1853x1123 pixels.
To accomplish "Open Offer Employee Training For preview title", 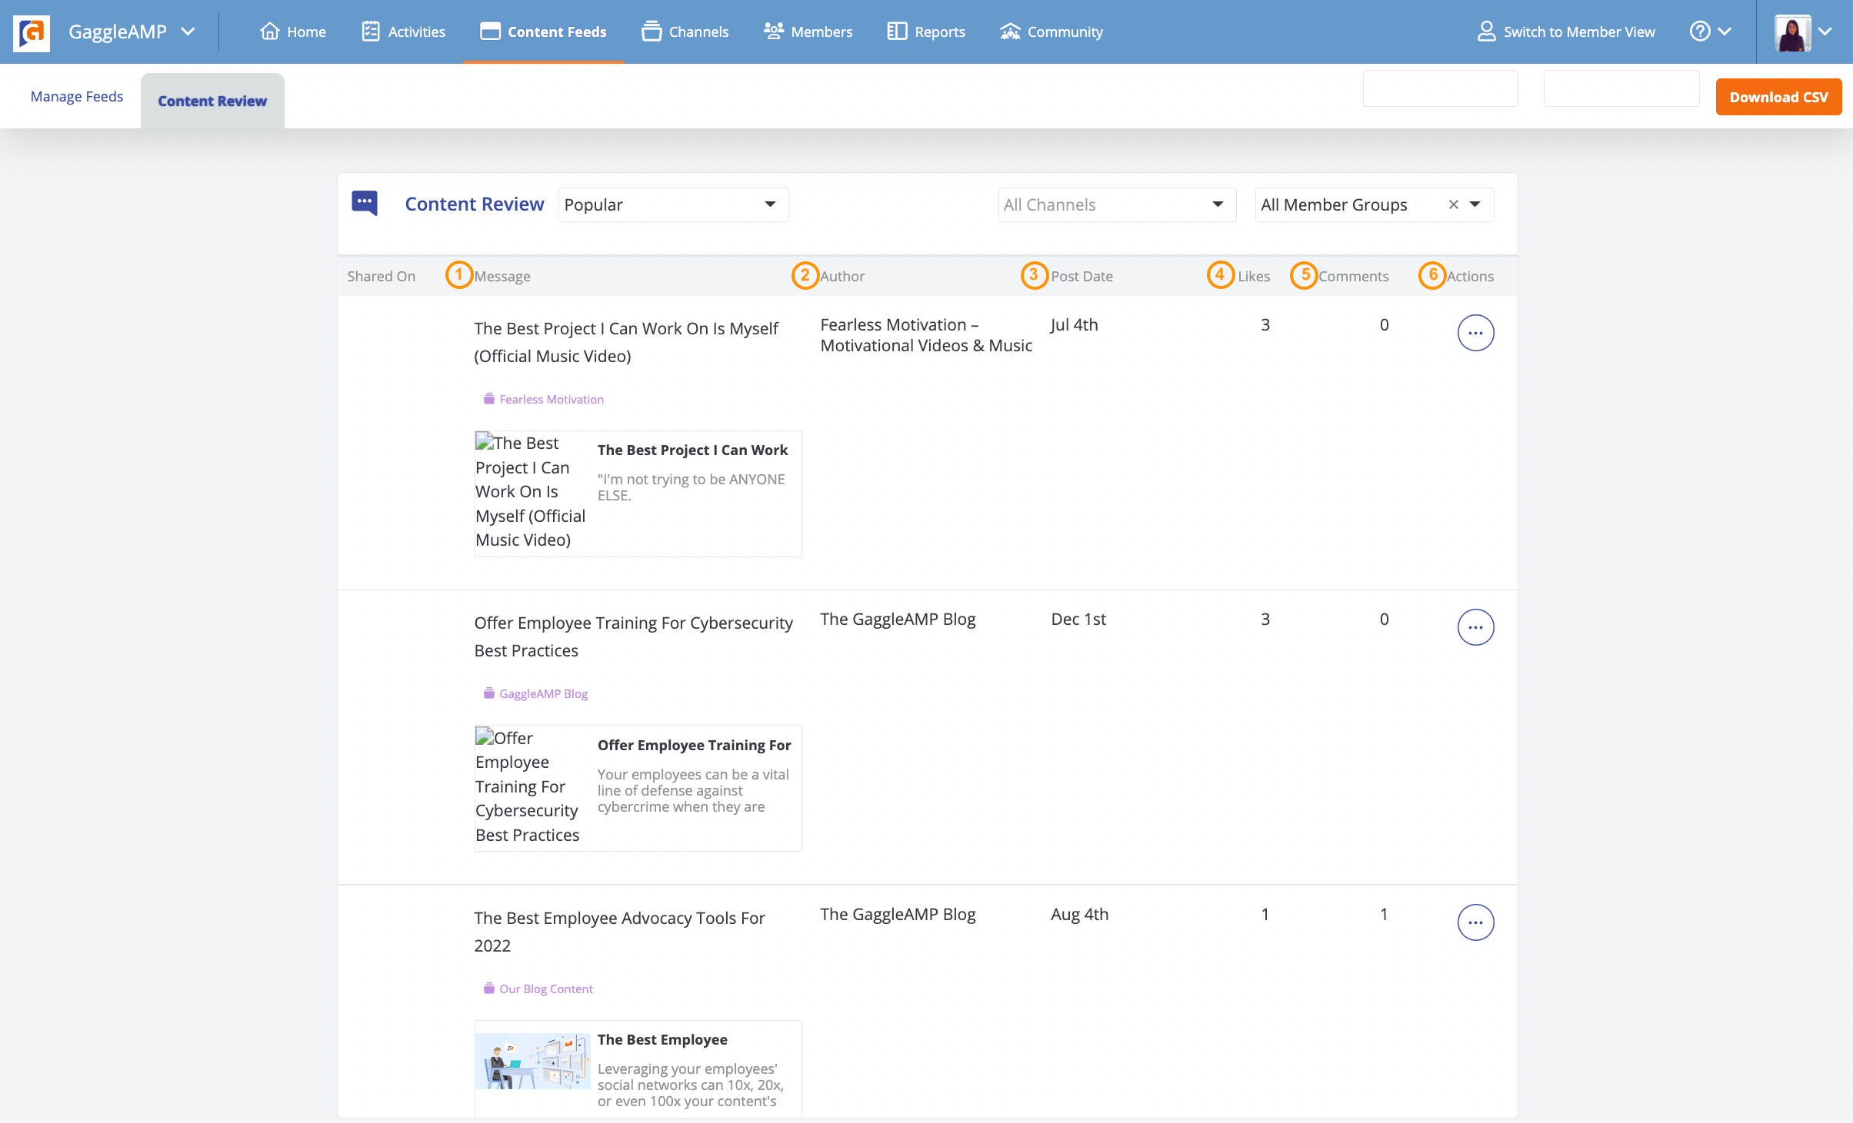I will pyautogui.click(x=694, y=745).
